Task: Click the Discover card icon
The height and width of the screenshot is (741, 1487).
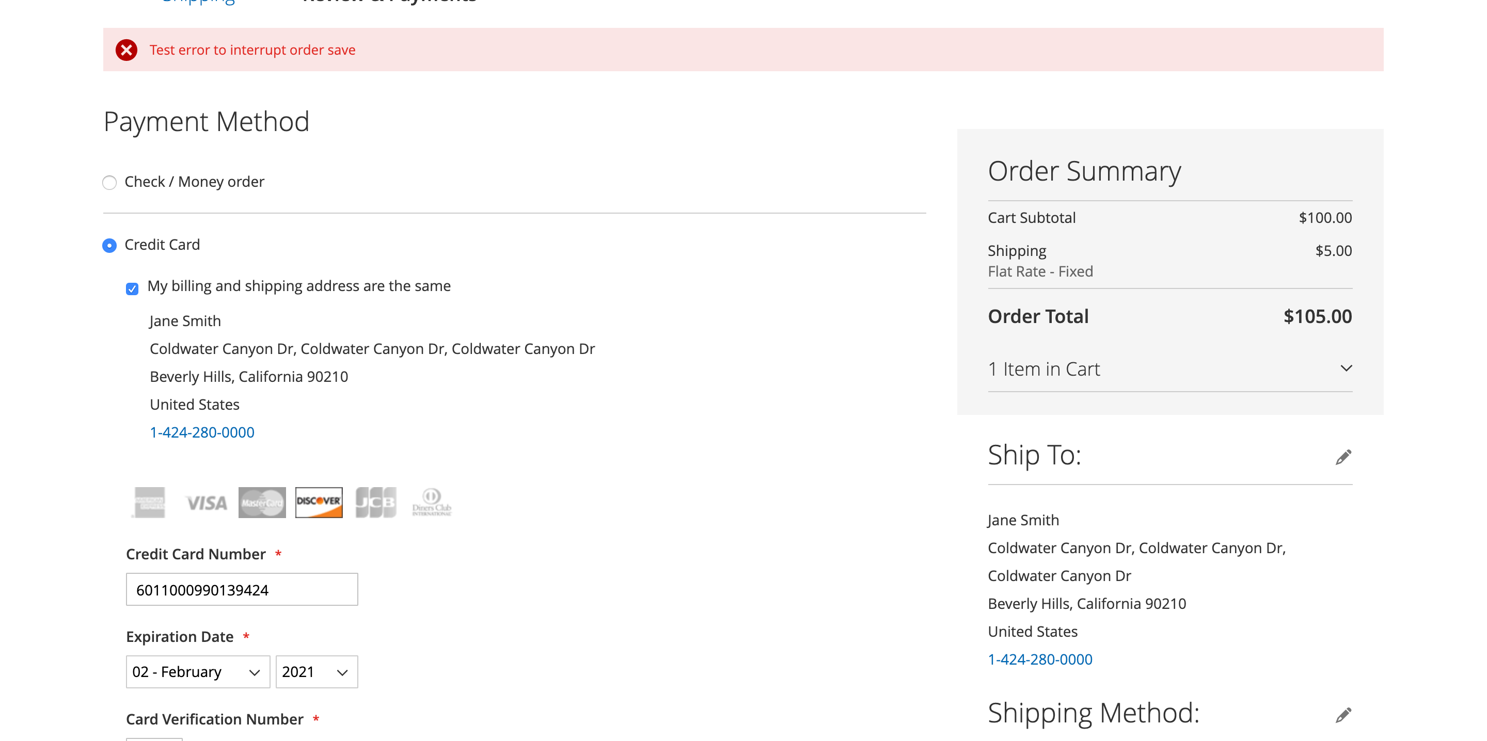Action: [x=319, y=502]
